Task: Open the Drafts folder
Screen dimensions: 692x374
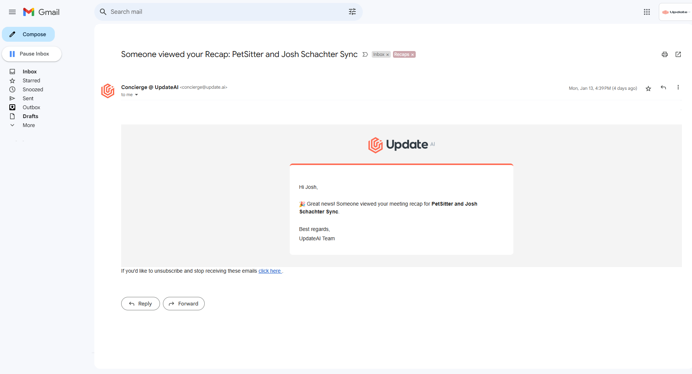Action: coord(30,116)
